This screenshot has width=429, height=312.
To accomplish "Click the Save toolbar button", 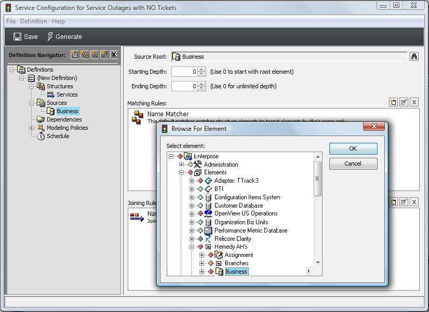I will point(25,37).
